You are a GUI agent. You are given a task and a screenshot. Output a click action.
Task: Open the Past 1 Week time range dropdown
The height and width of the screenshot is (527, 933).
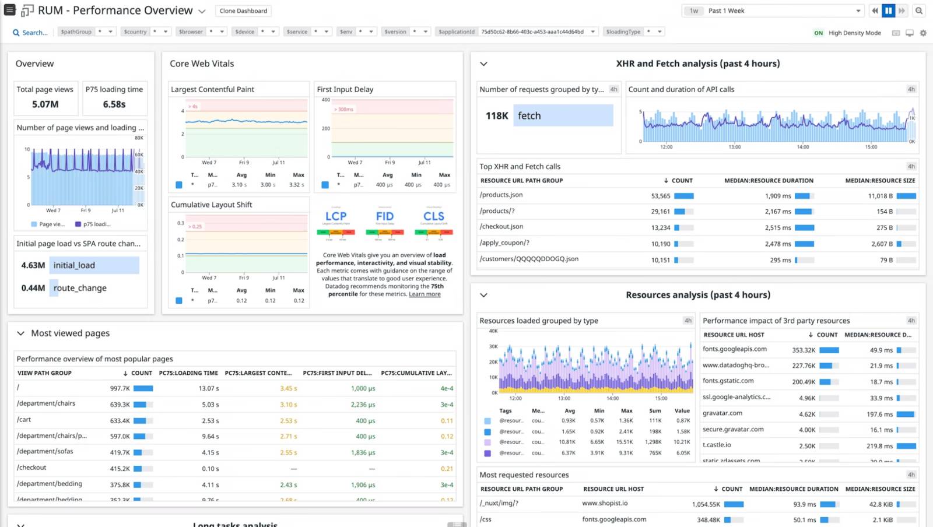click(773, 10)
